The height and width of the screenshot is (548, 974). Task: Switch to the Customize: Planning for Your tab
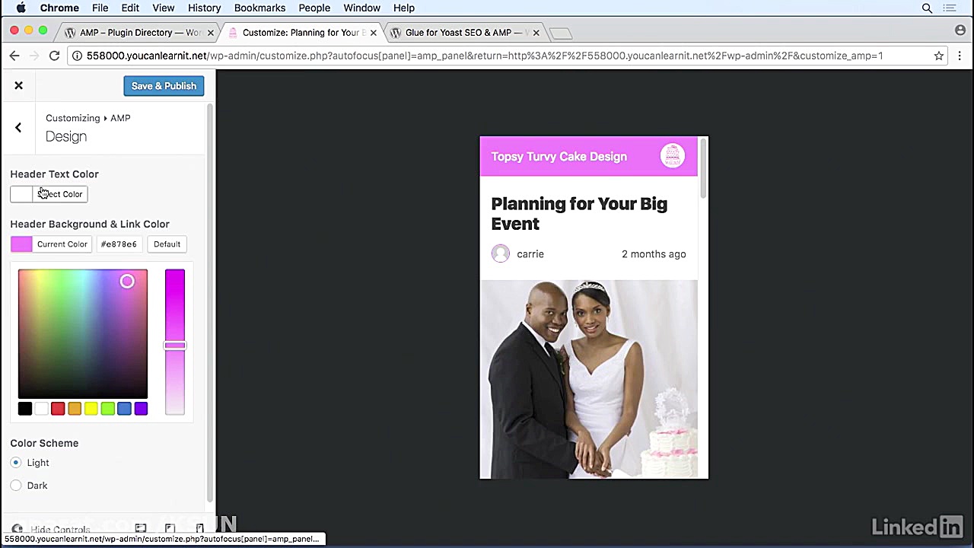tap(303, 33)
